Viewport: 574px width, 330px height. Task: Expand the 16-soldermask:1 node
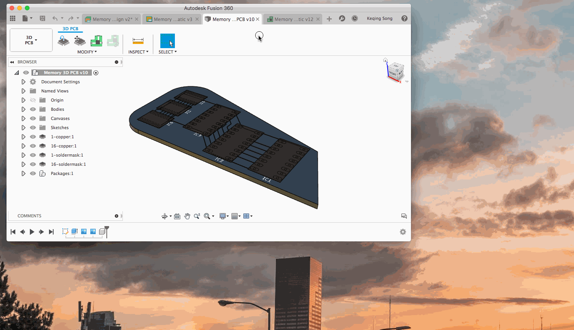click(x=23, y=164)
